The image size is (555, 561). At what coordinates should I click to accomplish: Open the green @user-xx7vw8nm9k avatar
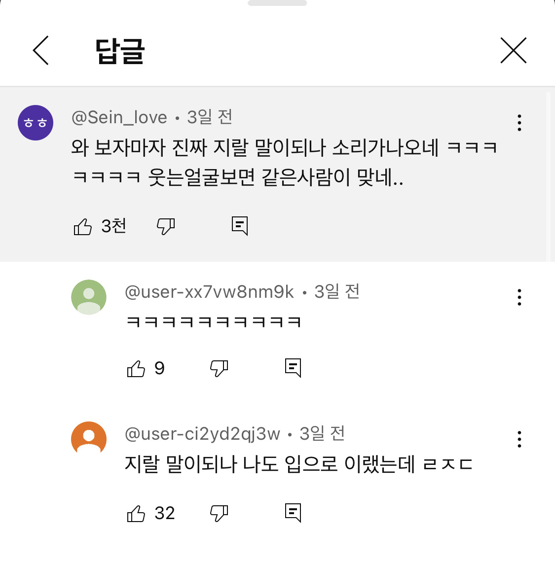(89, 297)
